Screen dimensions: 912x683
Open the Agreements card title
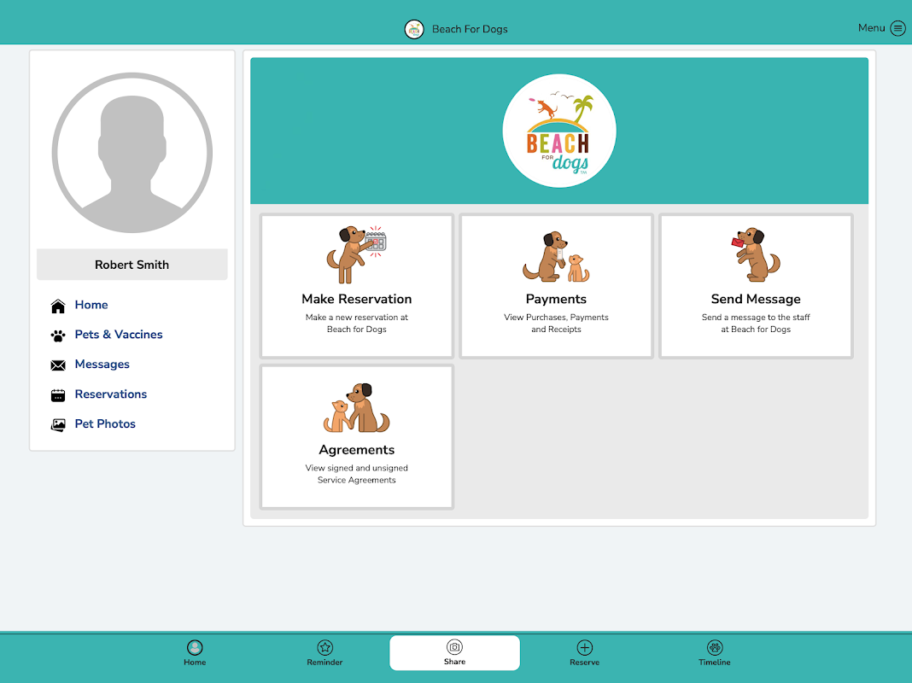click(x=357, y=450)
